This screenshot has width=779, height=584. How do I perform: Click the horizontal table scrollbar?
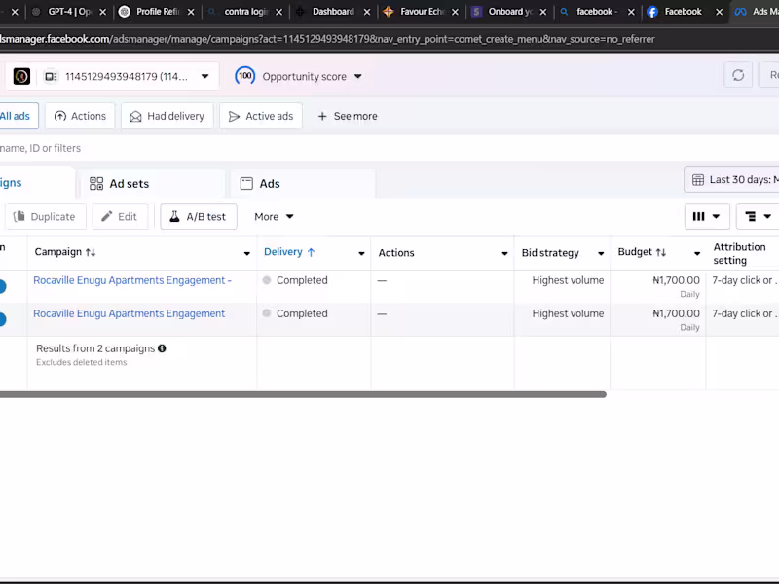[303, 394]
